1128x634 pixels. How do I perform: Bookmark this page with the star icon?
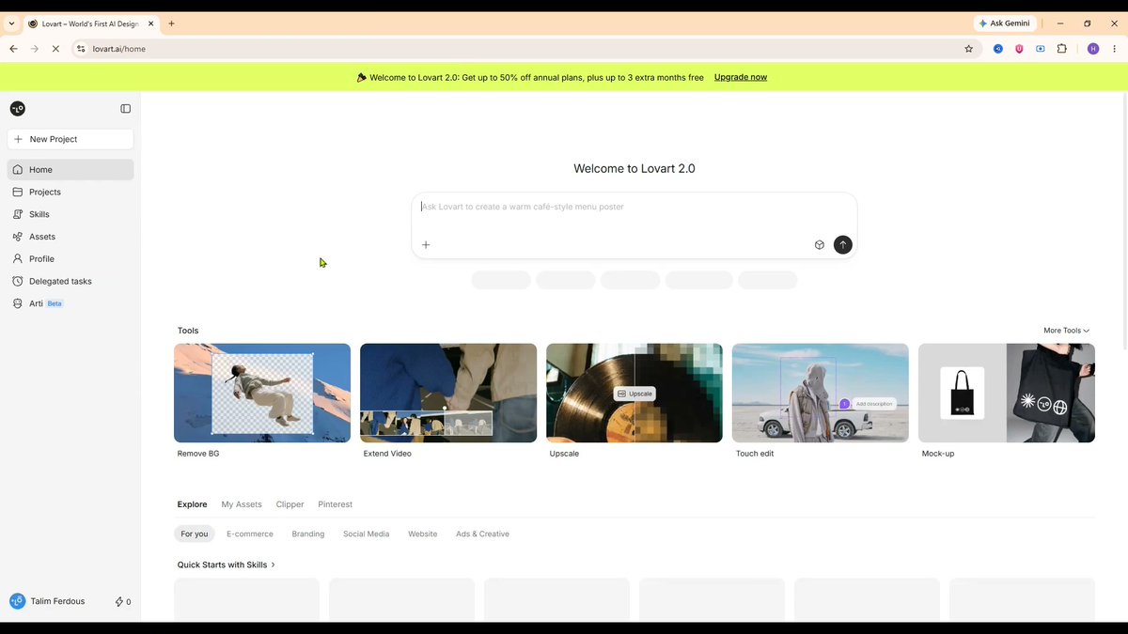(968, 49)
